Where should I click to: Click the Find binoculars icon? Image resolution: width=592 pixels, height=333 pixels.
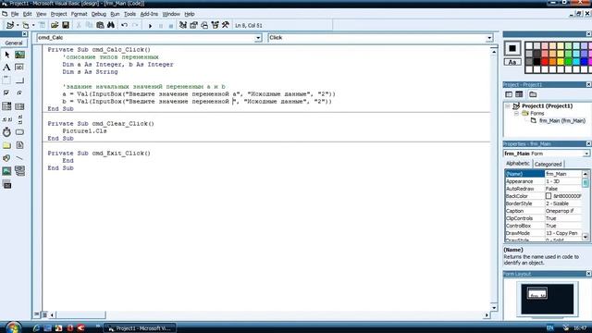[x=111, y=25]
